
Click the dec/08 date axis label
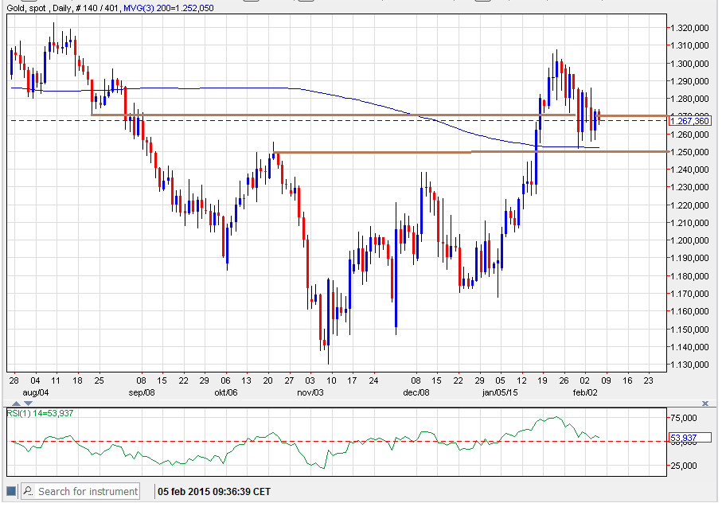click(x=416, y=393)
